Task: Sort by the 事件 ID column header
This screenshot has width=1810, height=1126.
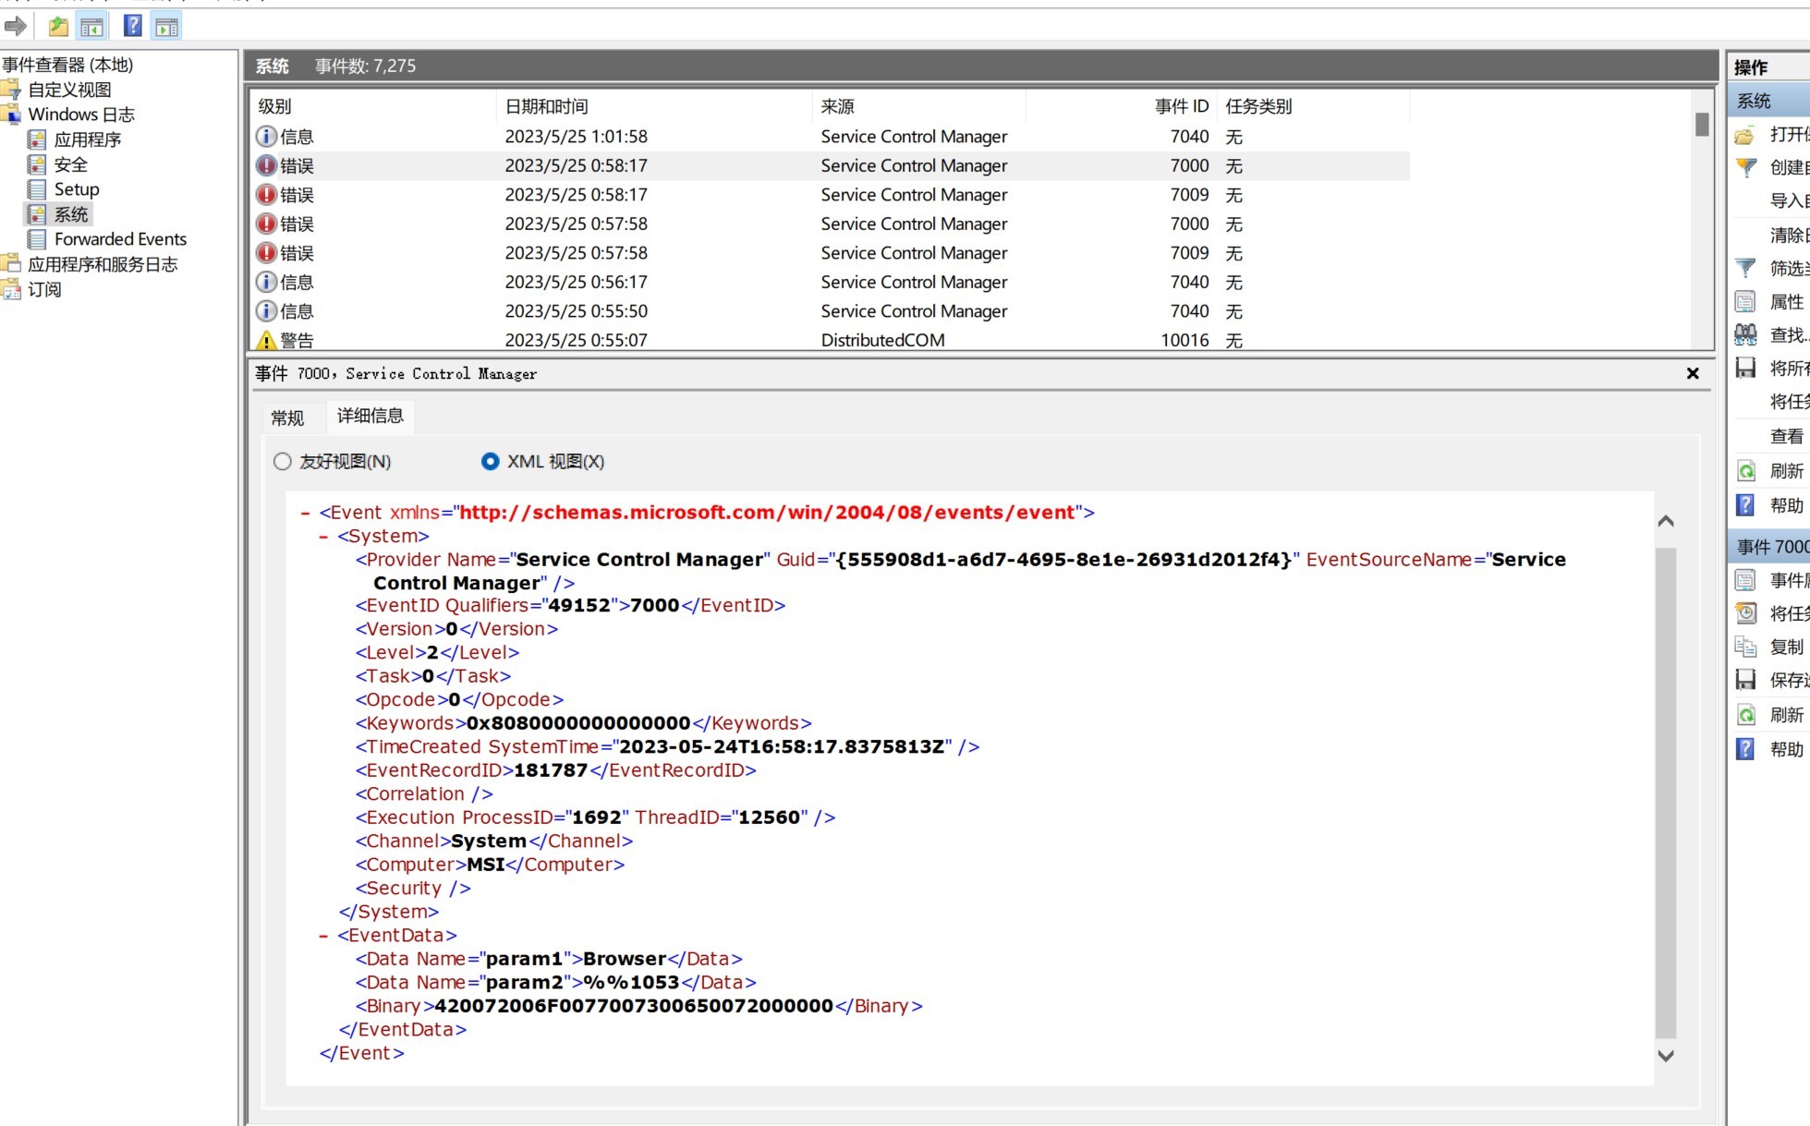Action: 1122,106
